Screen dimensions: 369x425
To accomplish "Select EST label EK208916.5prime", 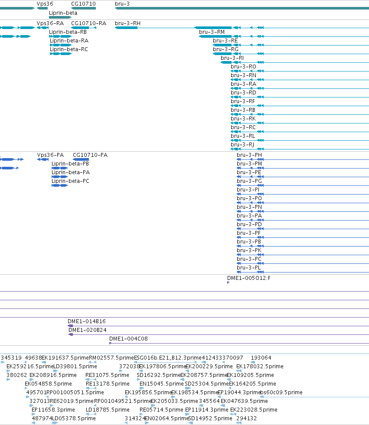I will pyautogui.click(x=53, y=375).
